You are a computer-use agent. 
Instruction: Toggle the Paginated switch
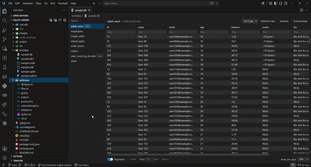(x=110, y=159)
